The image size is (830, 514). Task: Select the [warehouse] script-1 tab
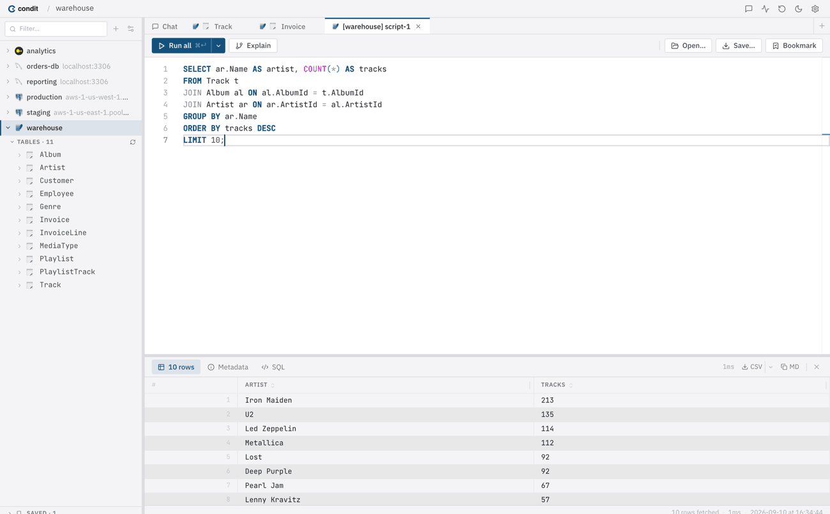pos(377,27)
